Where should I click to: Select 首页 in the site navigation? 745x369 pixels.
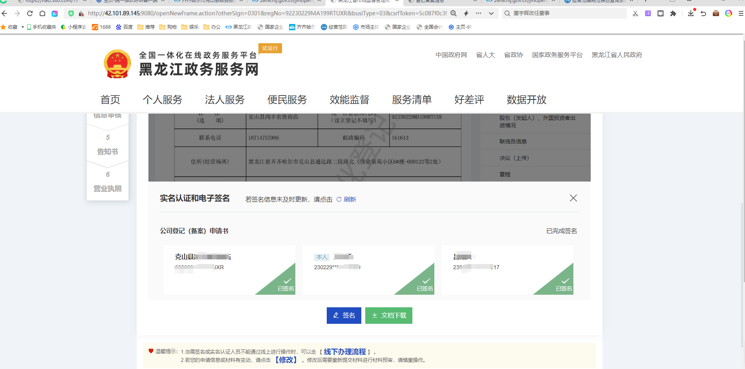110,100
